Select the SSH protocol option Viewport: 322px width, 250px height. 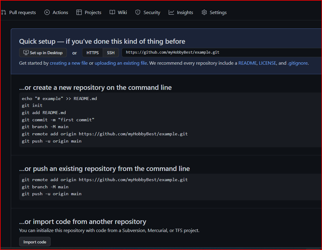point(111,53)
